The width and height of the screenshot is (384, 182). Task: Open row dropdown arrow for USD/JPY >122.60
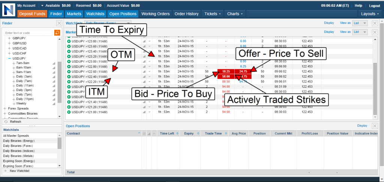point(149,72)
